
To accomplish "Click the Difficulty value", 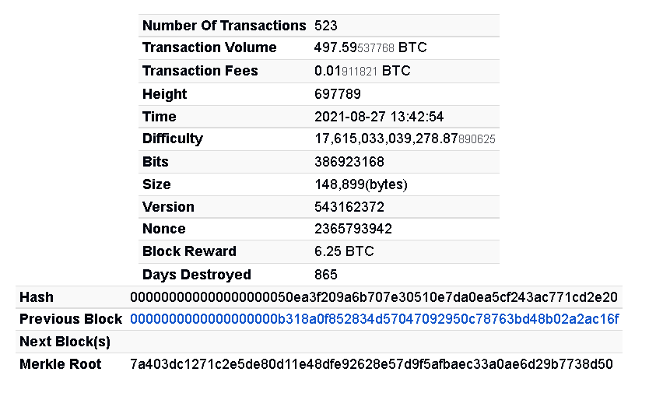I will [x=405, y=139].
